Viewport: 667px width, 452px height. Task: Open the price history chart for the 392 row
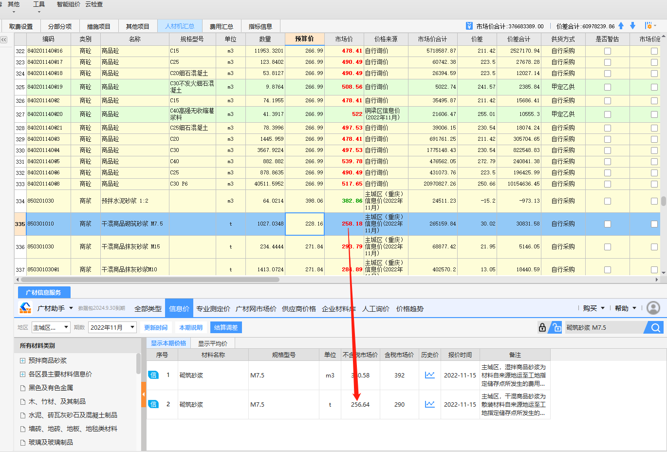(x=429, y=375)
